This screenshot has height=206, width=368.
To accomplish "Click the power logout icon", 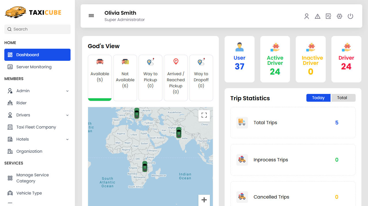I will 350,16.
